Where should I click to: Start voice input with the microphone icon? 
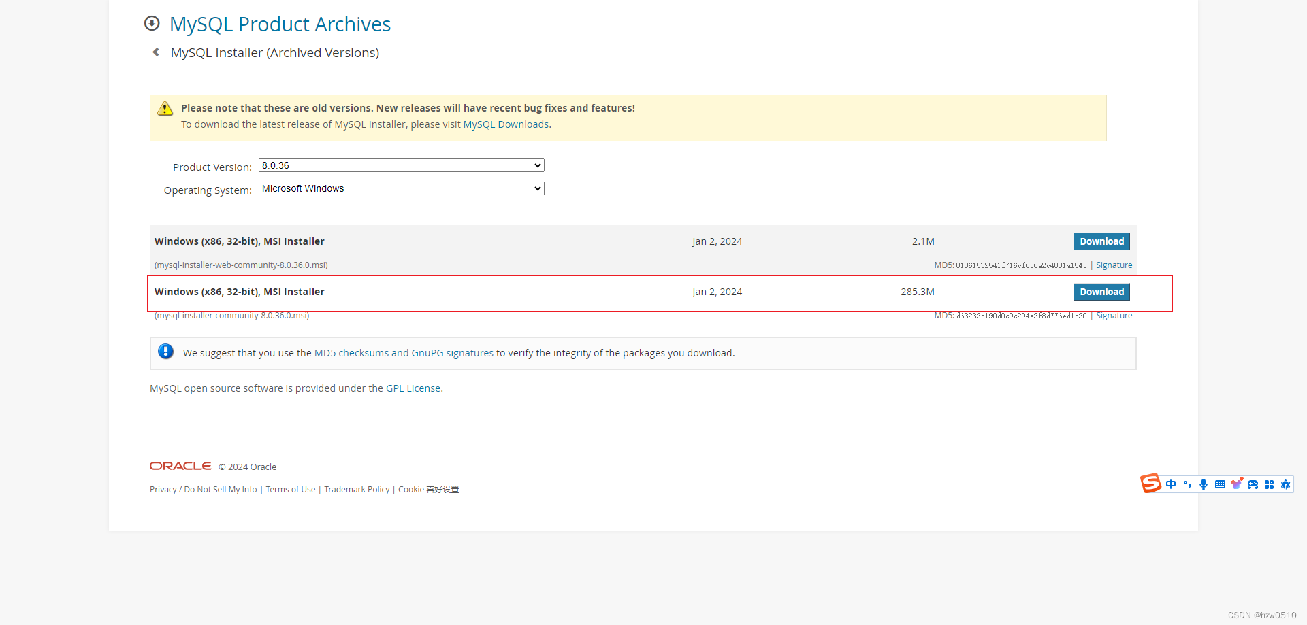pyautogui.click(x=1204, y=484)
